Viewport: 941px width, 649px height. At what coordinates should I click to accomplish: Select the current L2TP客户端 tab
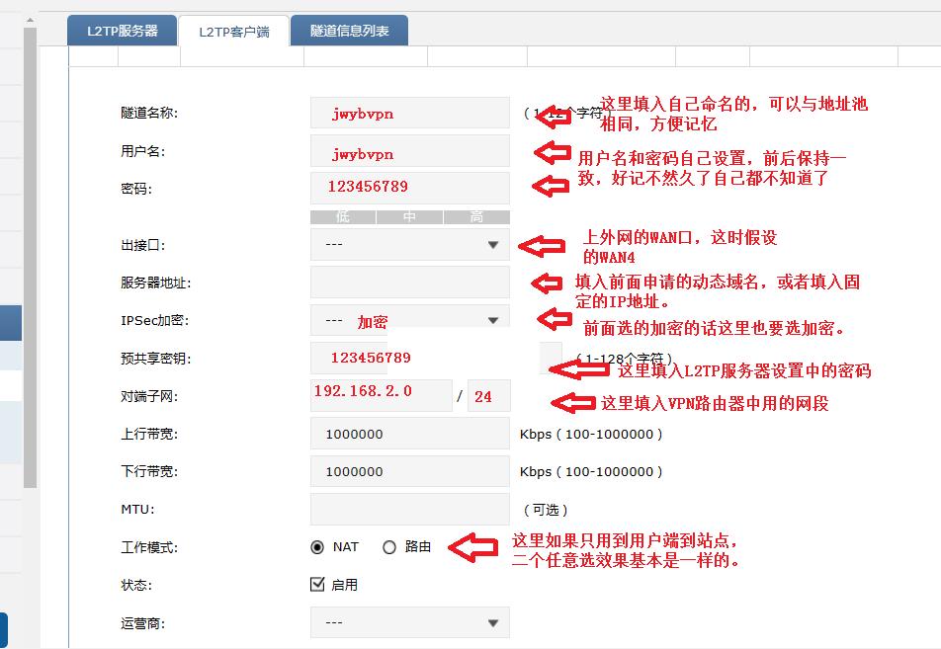[x=235, y=30]
